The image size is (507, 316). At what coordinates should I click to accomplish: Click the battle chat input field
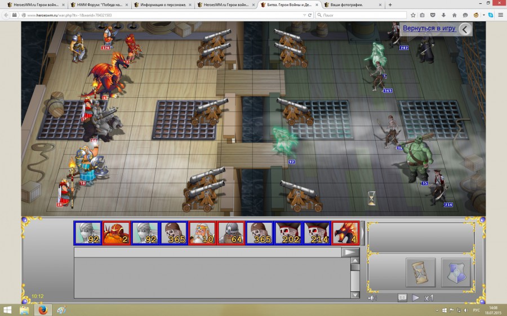208,252
